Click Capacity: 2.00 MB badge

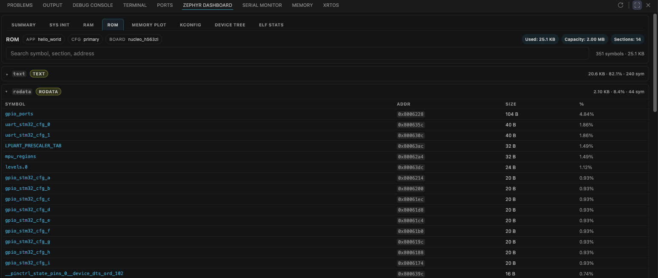click(x=584, y=39)
